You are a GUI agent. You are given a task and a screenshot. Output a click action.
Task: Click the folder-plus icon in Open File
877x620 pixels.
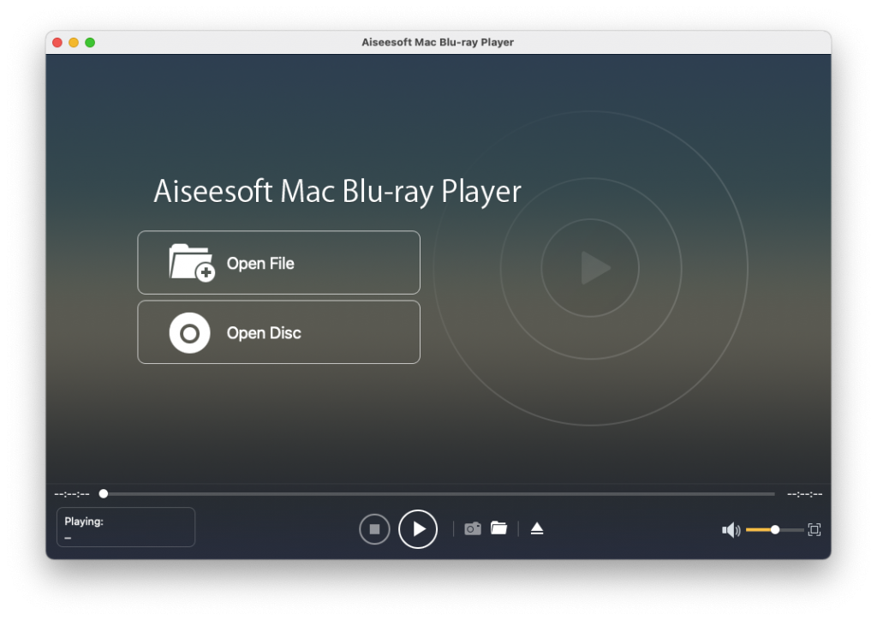coord(192,262)
